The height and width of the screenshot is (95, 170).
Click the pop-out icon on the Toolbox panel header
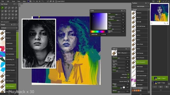(x=146, y=3)
